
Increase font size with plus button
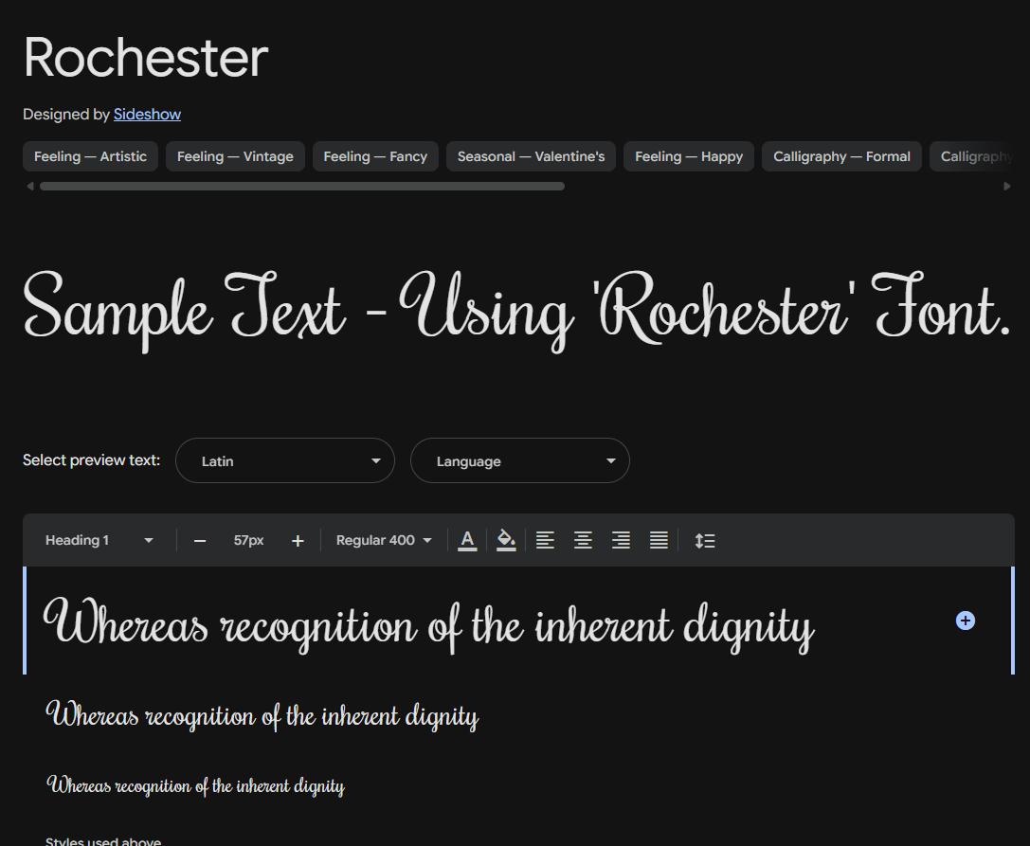(x=298, y=541)
